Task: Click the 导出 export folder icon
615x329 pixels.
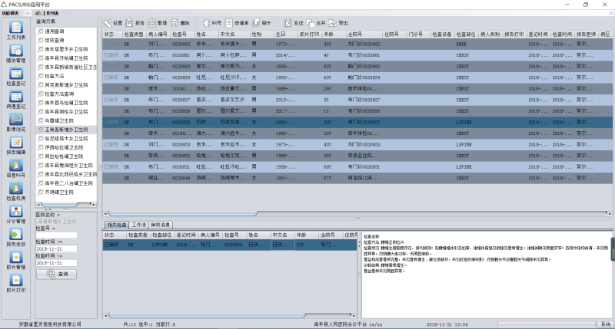Action: click(x=332, y=23)
